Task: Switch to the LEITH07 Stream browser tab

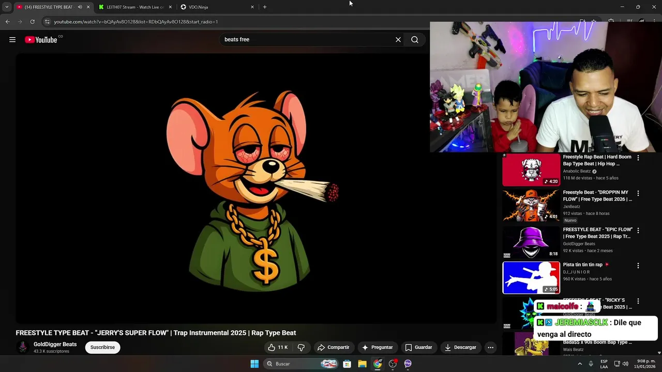Action: tap(135, 7)
